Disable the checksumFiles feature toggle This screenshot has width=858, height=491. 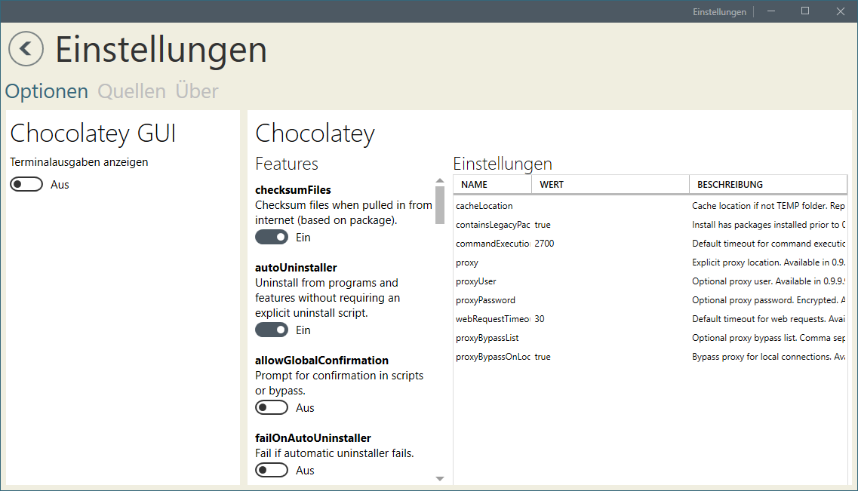[x=272, y=238]
